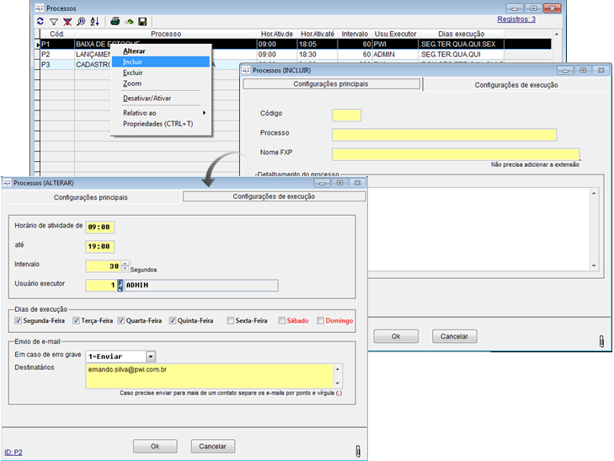Enable the Sexta-Feira checkbox
Viewport: 614px width, 461px height.
click(231, 320)
